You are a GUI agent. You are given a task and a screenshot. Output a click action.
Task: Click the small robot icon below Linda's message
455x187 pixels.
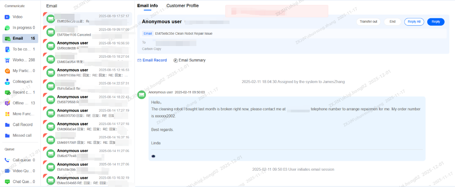coord(153,156)
